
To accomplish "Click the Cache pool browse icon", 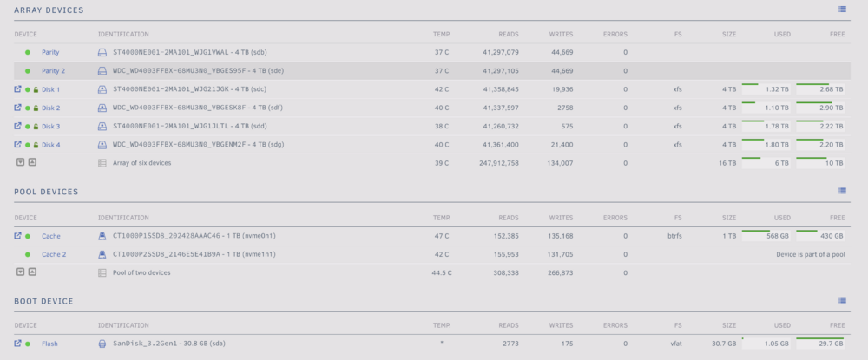I will coord(17,236).
